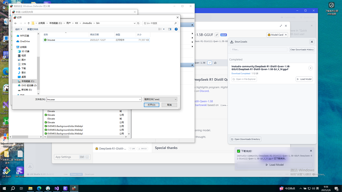Expand model details panel with arrows icon

(281, 26)
